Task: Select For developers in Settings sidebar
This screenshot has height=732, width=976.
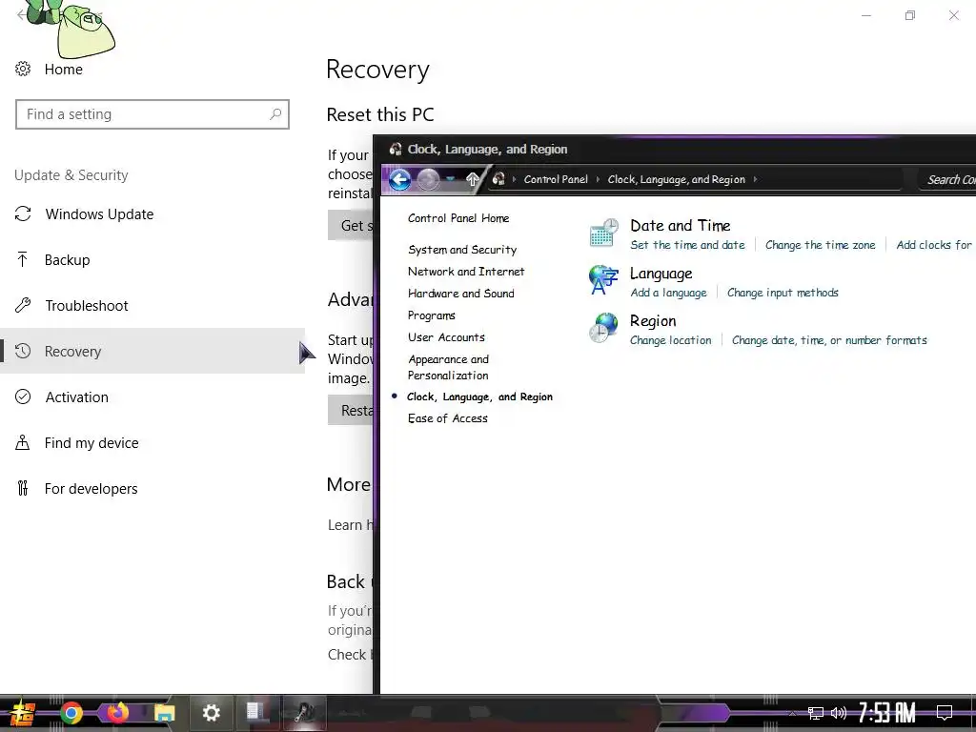Action: pos(152,489)
